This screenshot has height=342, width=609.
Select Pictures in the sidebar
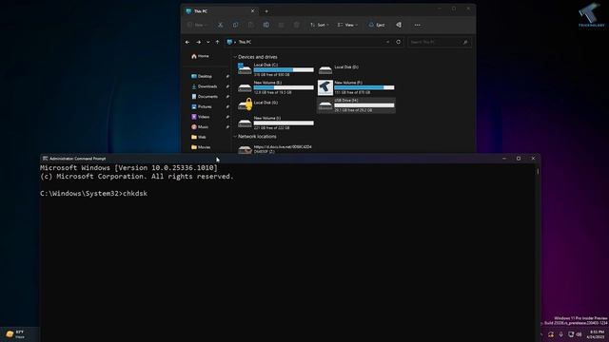[x=202, y=106]
